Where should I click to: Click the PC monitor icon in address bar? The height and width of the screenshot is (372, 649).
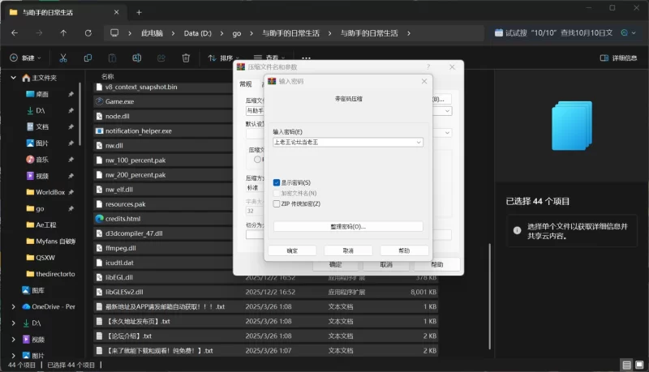coord(114,33)
